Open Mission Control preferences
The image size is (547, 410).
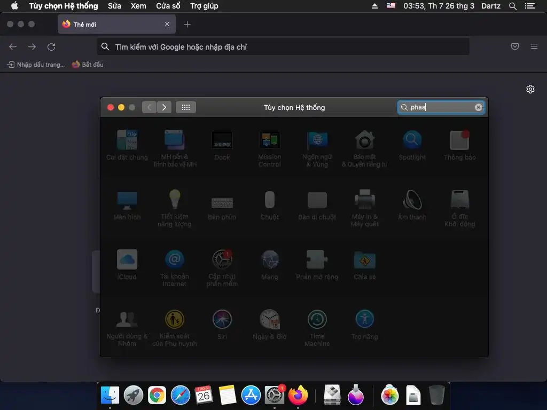269,148
